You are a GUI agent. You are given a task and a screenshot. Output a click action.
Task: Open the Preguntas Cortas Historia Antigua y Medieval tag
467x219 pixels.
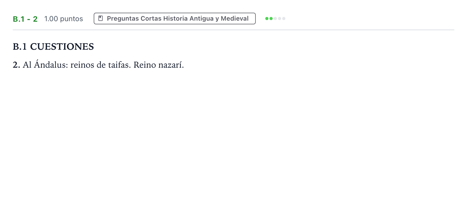[x=175, y=19]
